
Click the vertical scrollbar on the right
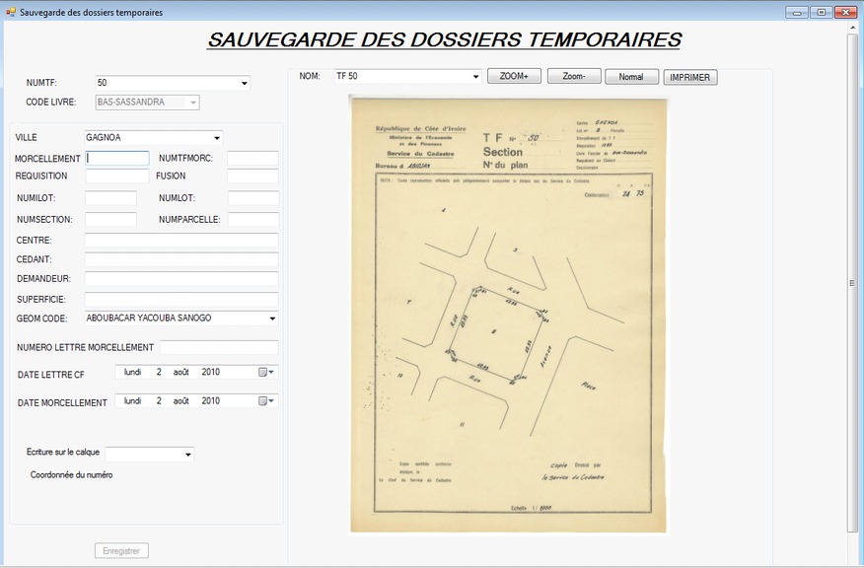click(852, 283)
